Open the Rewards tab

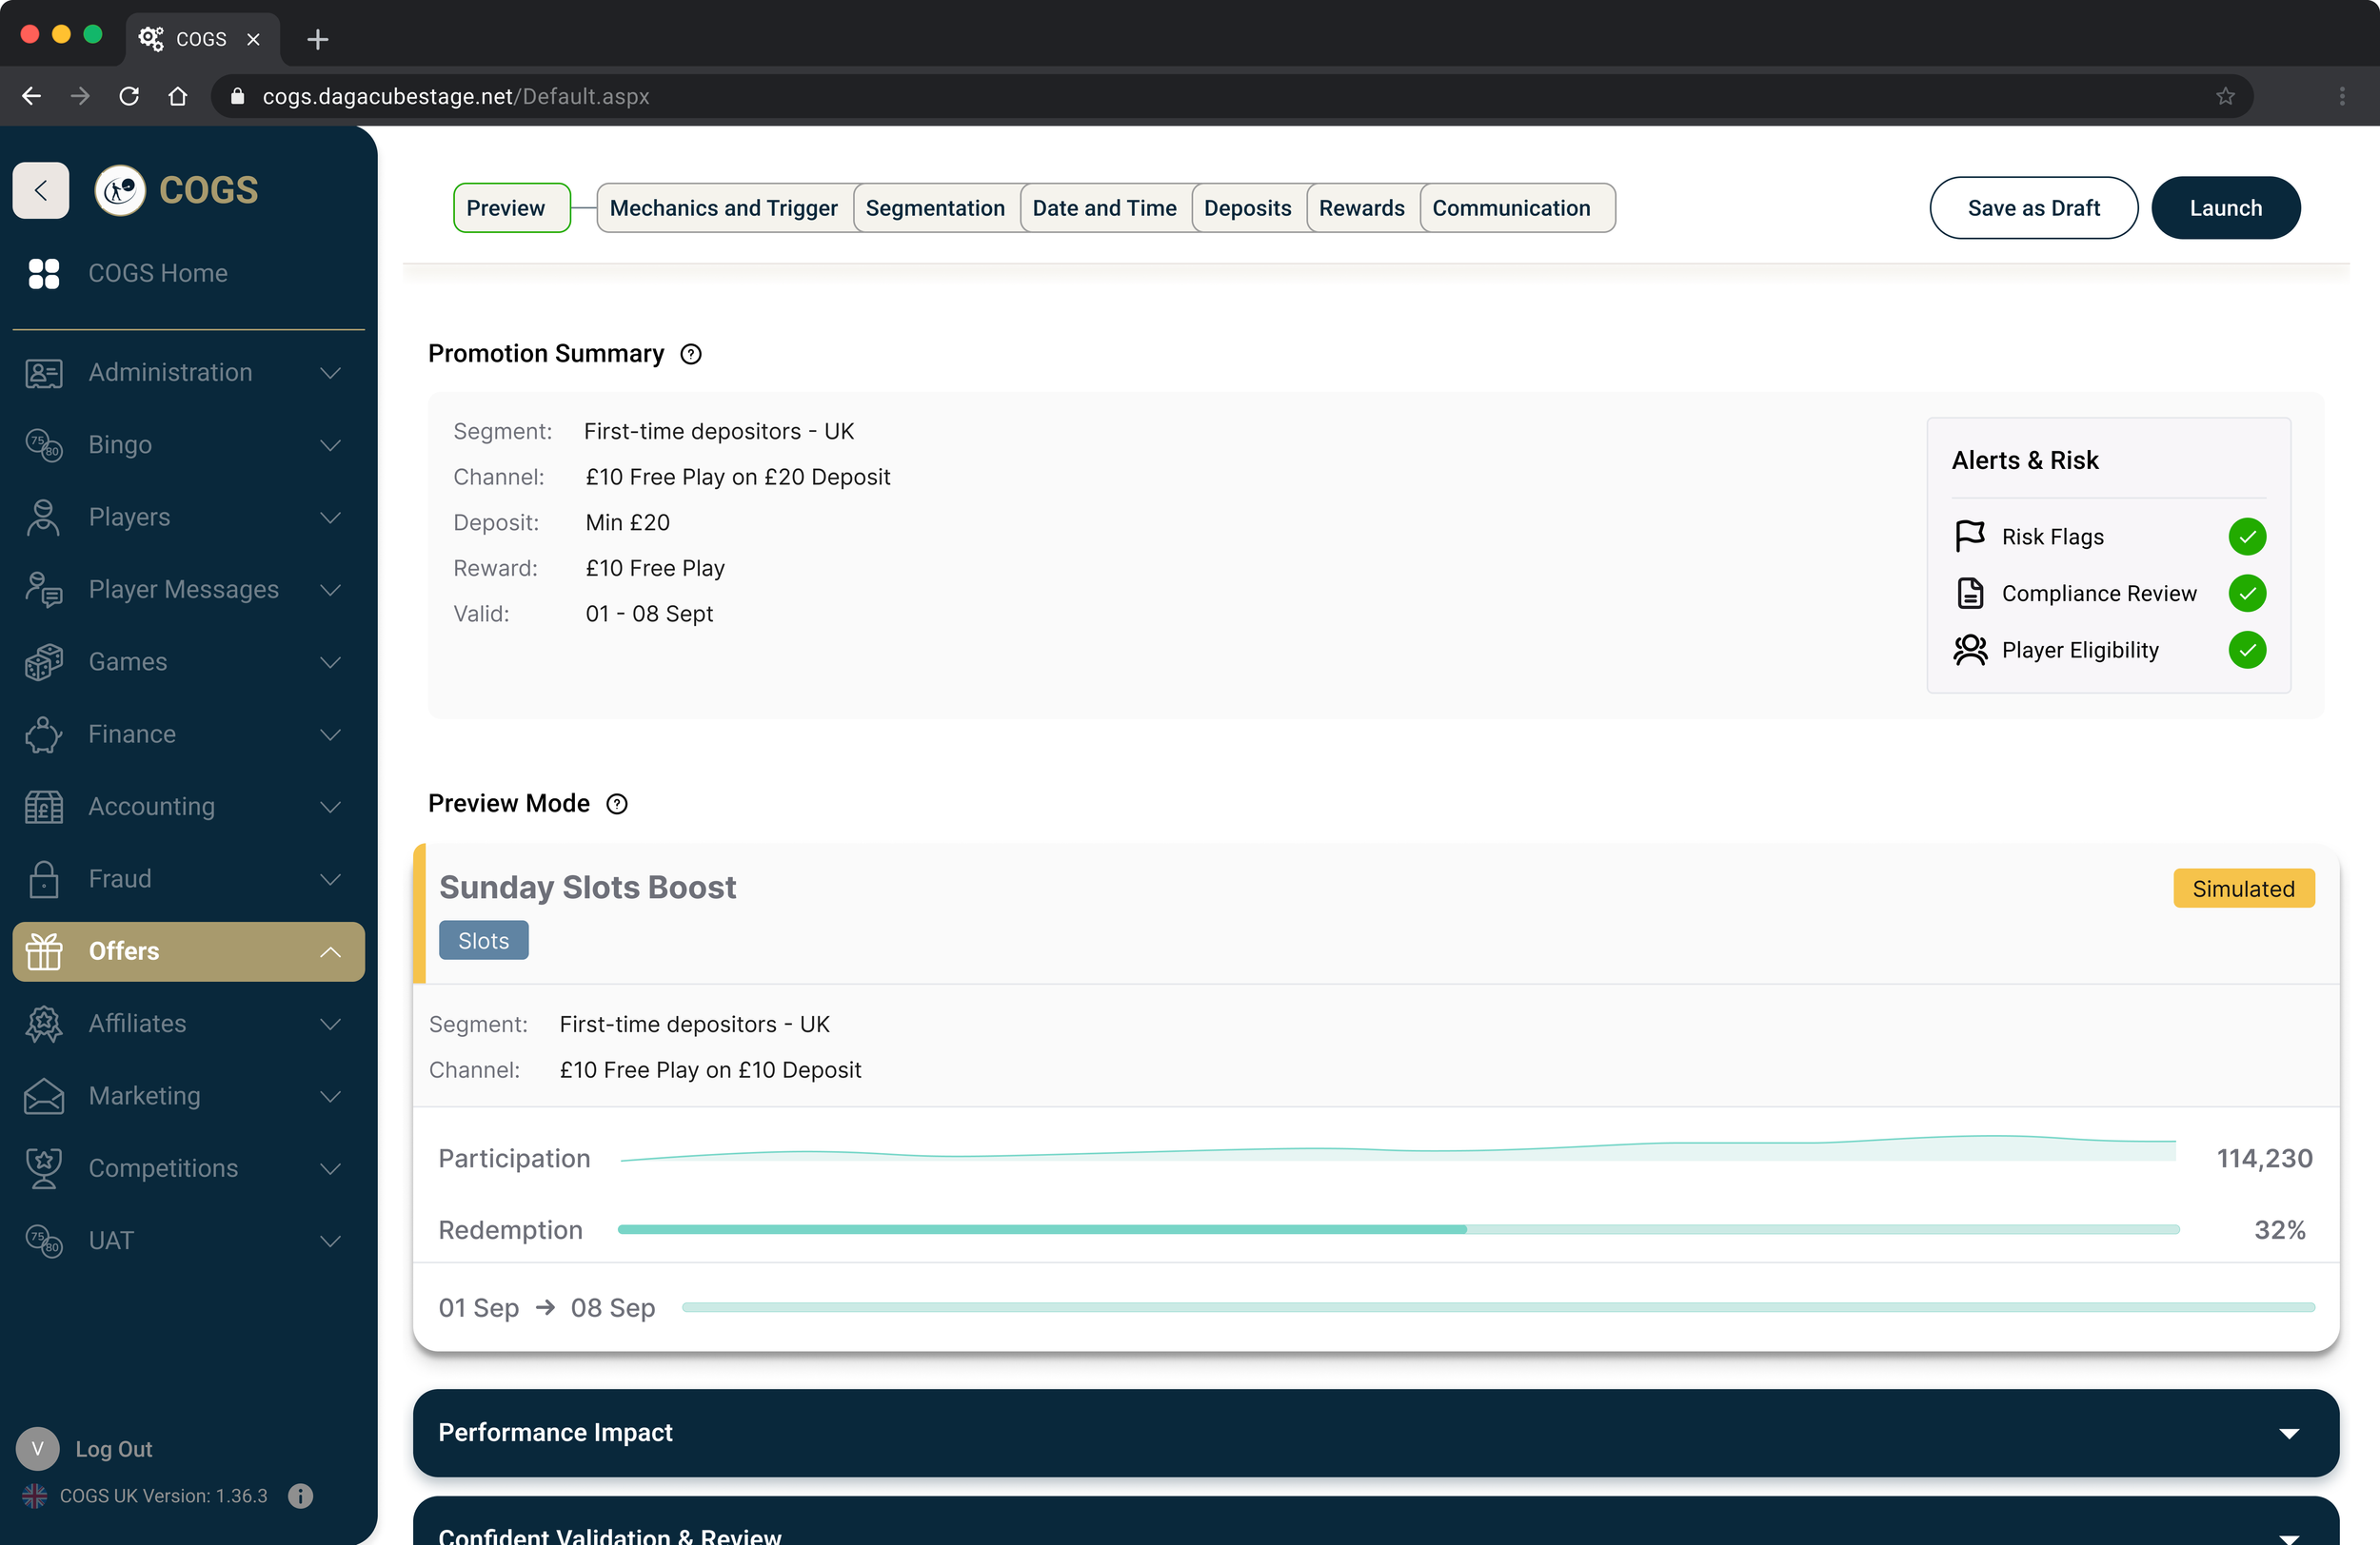(1361, 207)
